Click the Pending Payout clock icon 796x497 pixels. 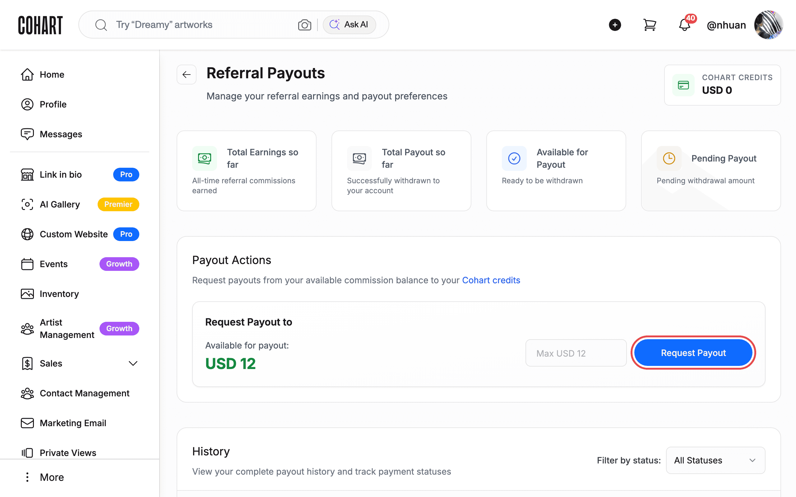(669, 158)
